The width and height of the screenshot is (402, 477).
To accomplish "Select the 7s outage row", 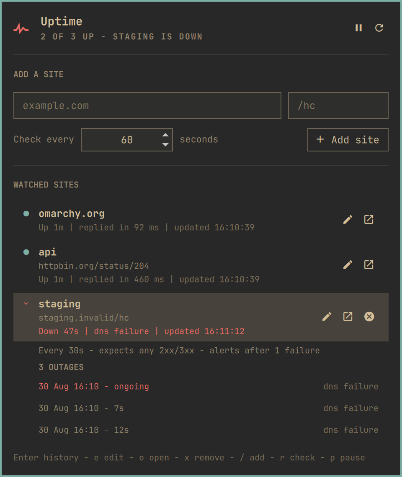I will [209, 408].
